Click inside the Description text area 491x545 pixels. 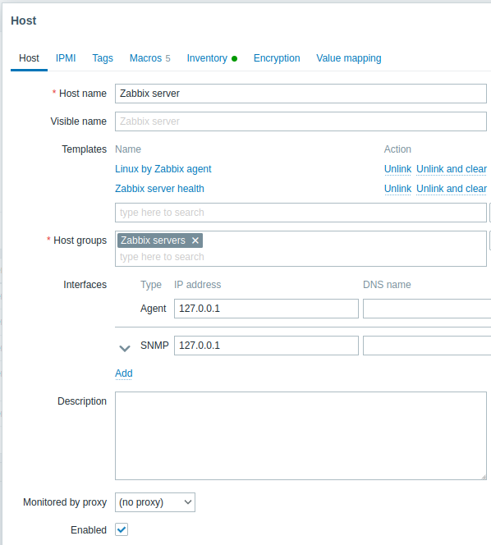(301, 436)
